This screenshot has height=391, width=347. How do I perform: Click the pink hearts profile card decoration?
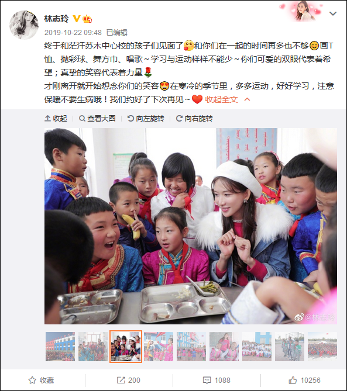[303, 12]
